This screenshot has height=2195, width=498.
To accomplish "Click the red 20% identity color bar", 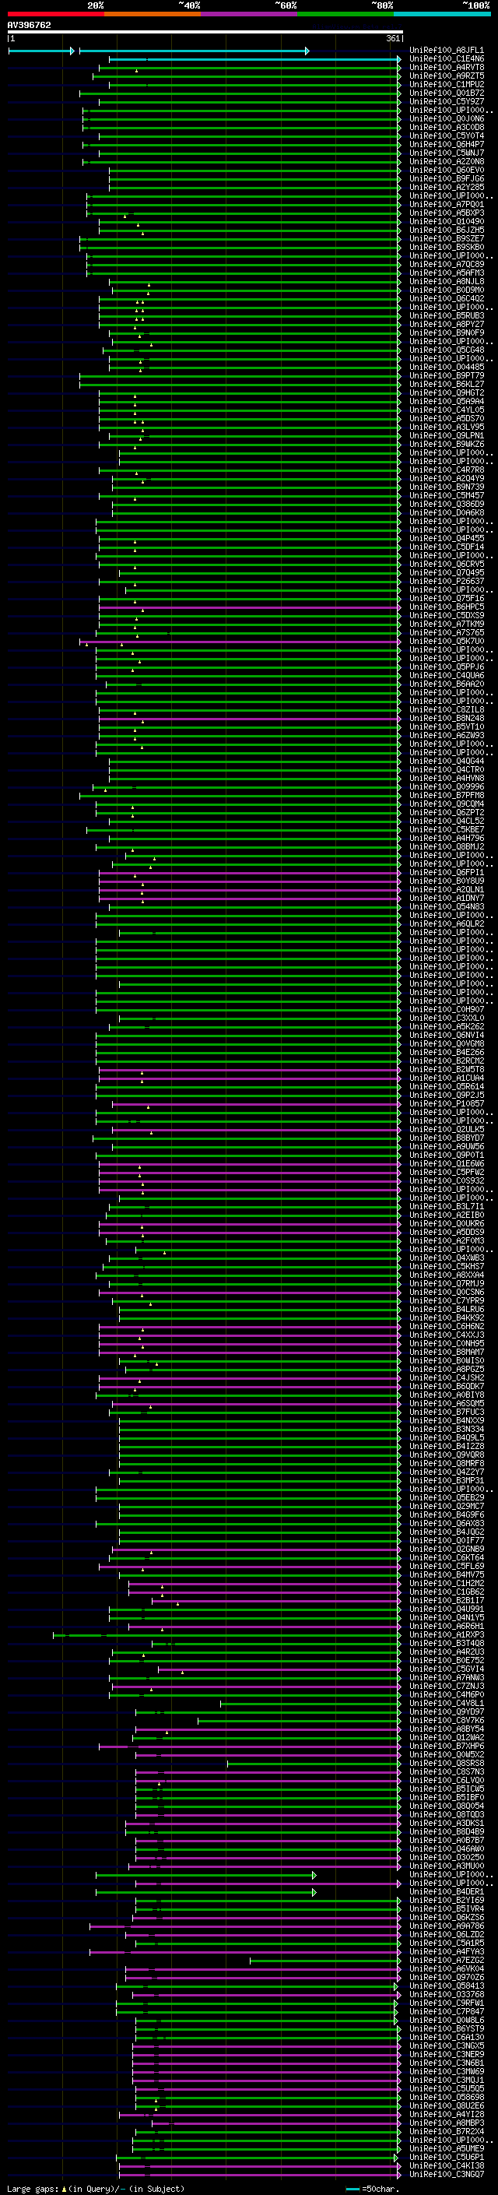I will coord(55,15).
